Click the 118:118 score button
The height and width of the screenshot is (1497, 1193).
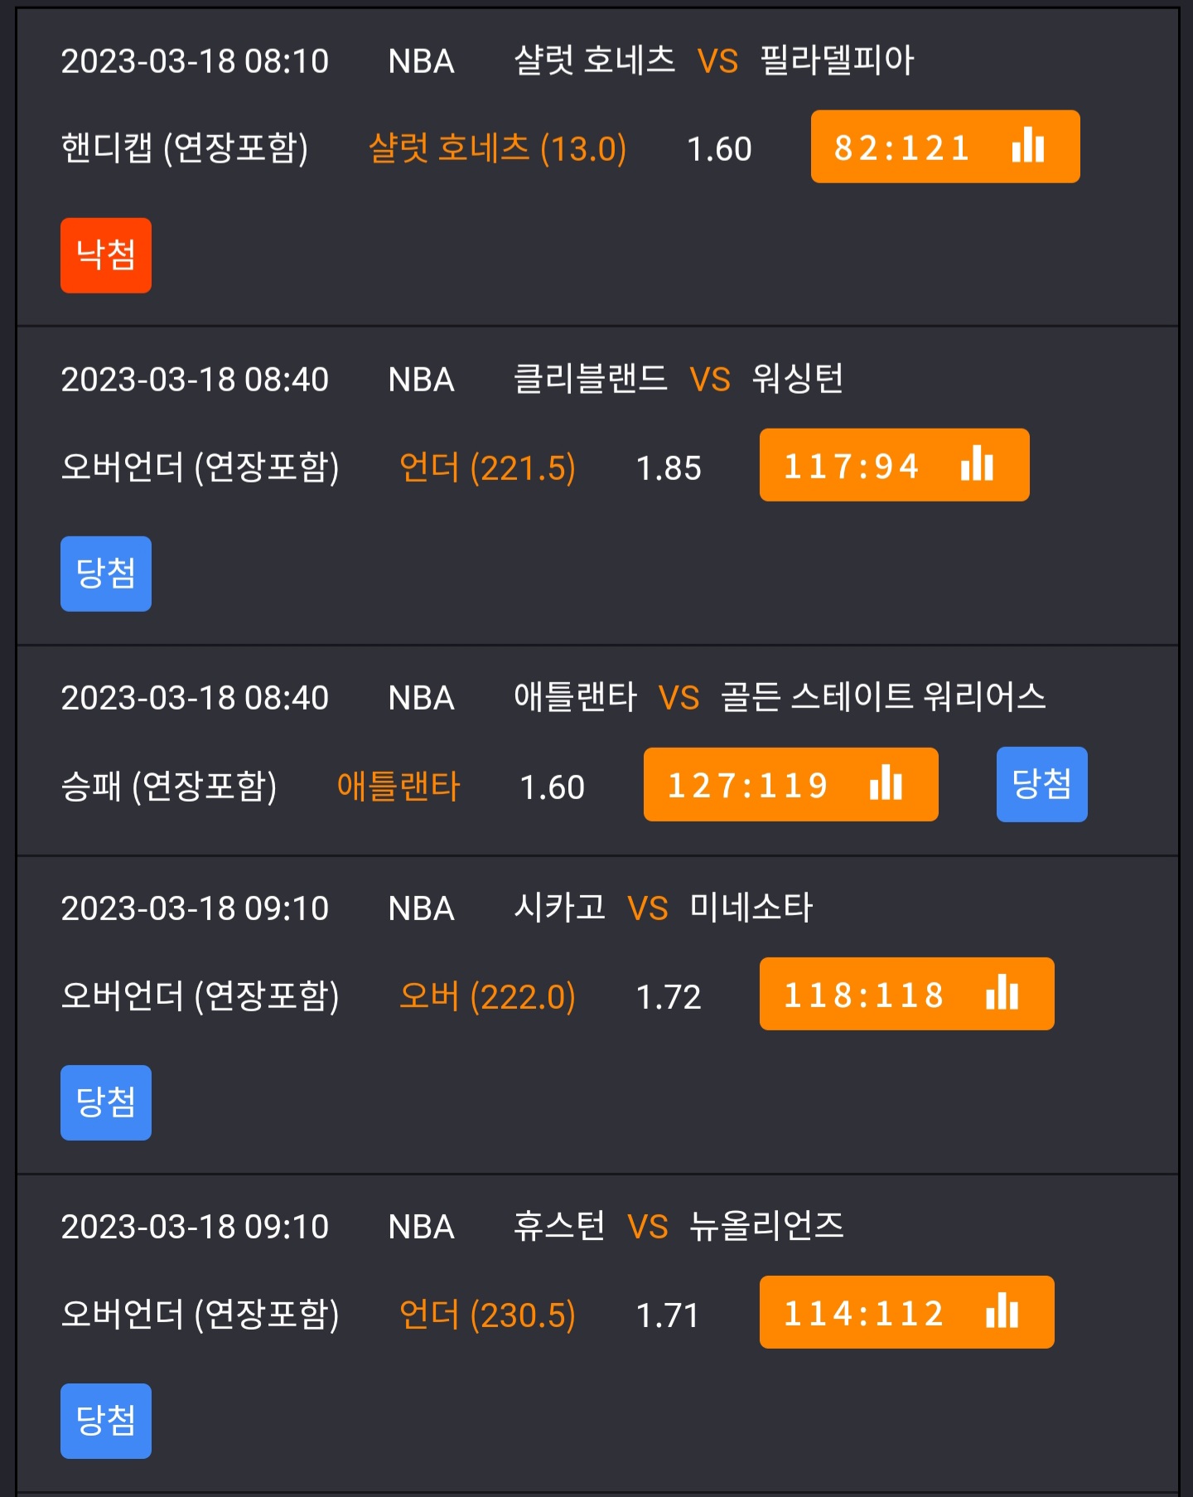907,994
